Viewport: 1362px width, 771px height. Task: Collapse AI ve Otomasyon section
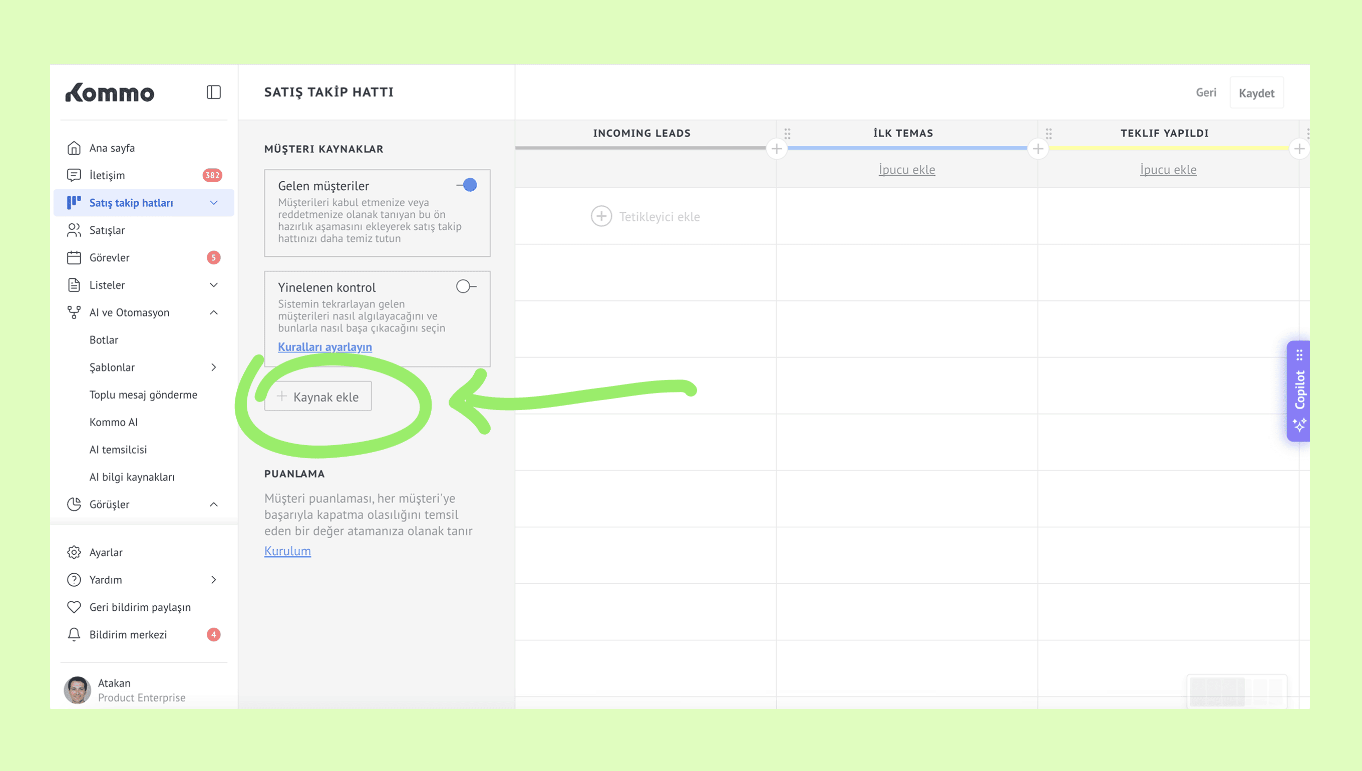pyautogui.click(x=213, y=312)
